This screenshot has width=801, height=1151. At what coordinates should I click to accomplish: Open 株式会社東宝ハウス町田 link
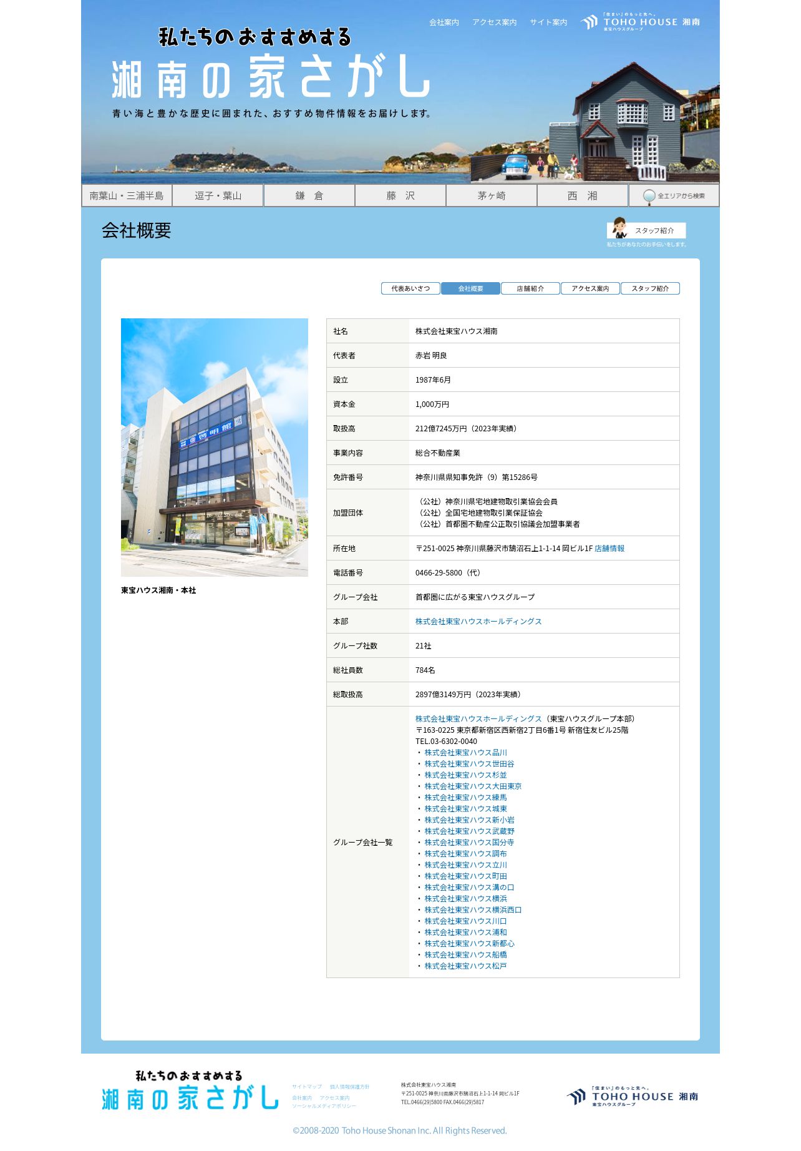pyautogui.click(x=465, y=876)
